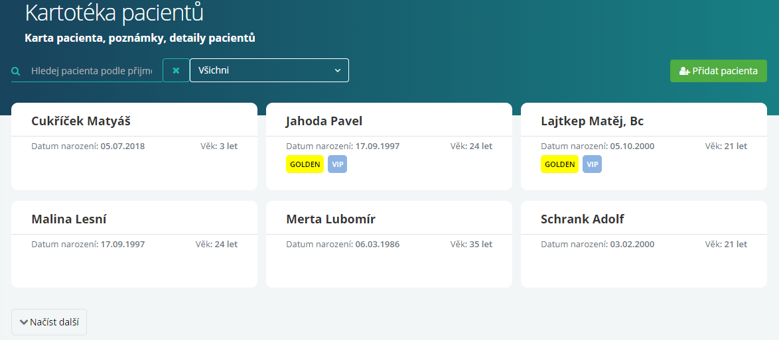
Task: Click the dropdown arrow next to Všichni
Action: point(338,70)
